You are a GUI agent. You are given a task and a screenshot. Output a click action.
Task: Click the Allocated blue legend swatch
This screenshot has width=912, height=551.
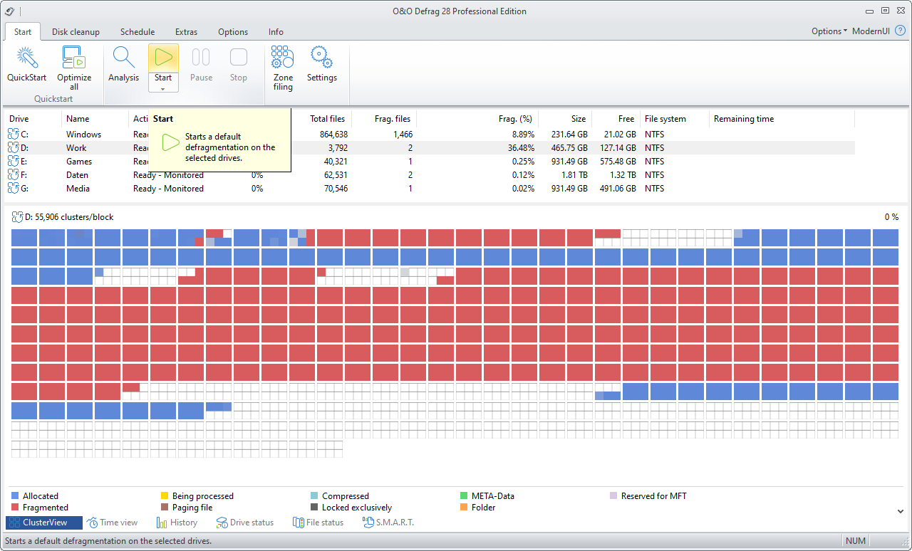click(15, 496)
